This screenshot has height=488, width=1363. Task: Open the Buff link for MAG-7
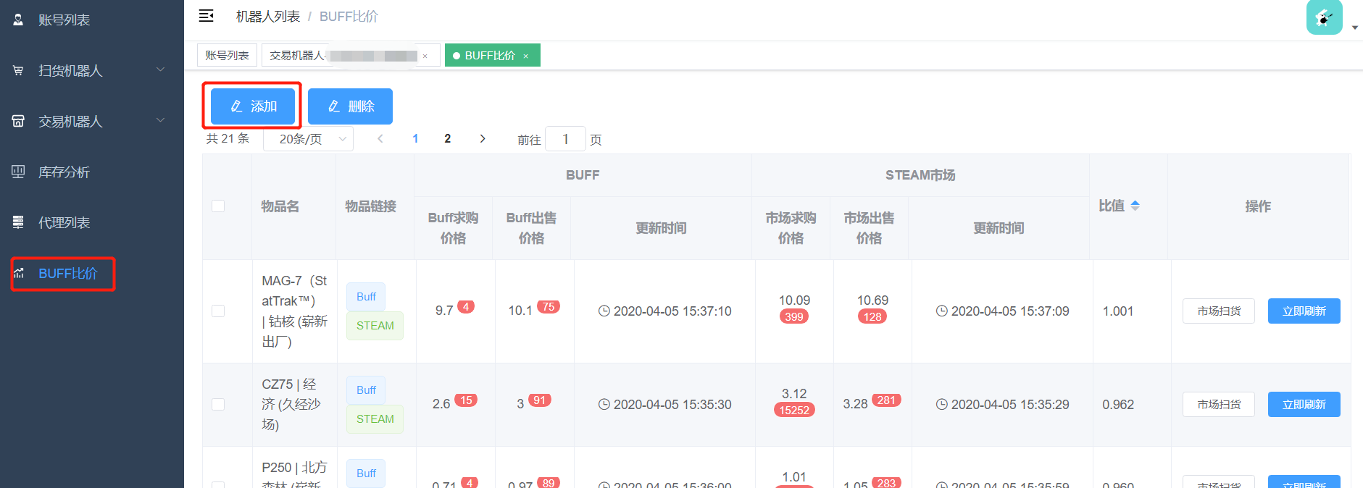point(366,297)
